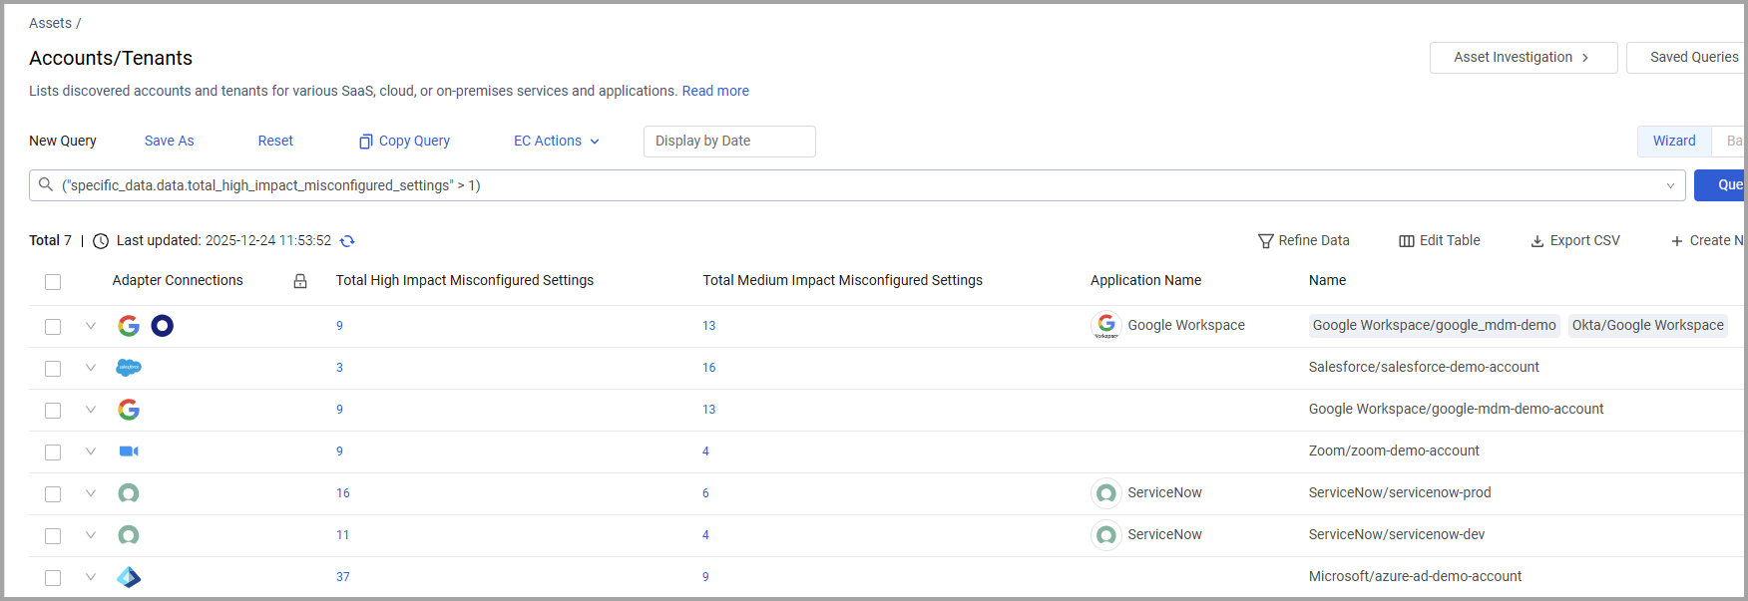The height and width of the screenshot is (601, 1748).
Task: Open the Asset Investigation menu
Action: pyautogui.click(x=1523, y=58)
